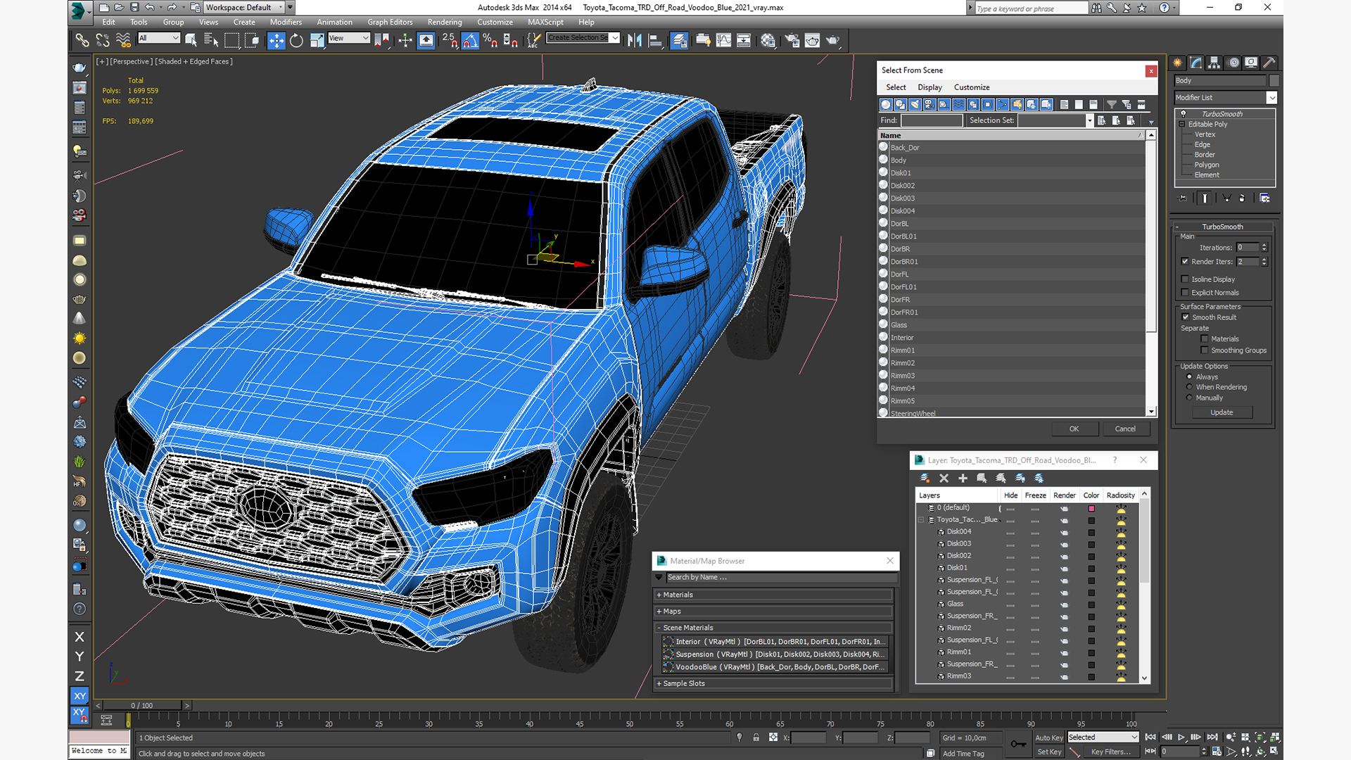Enable Explicit Normals checkbox
The height and width of the screenshot is (760, 1351).
point(1185,293)
